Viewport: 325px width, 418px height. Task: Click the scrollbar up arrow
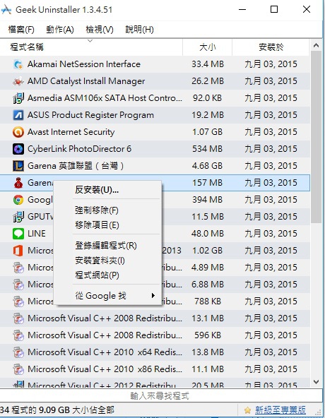[x=317, y=45]
